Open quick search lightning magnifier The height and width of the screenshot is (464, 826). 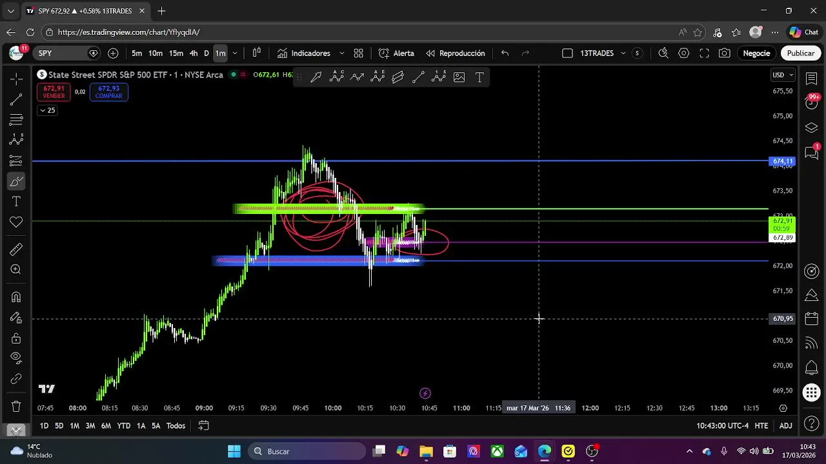coord(663,53)
